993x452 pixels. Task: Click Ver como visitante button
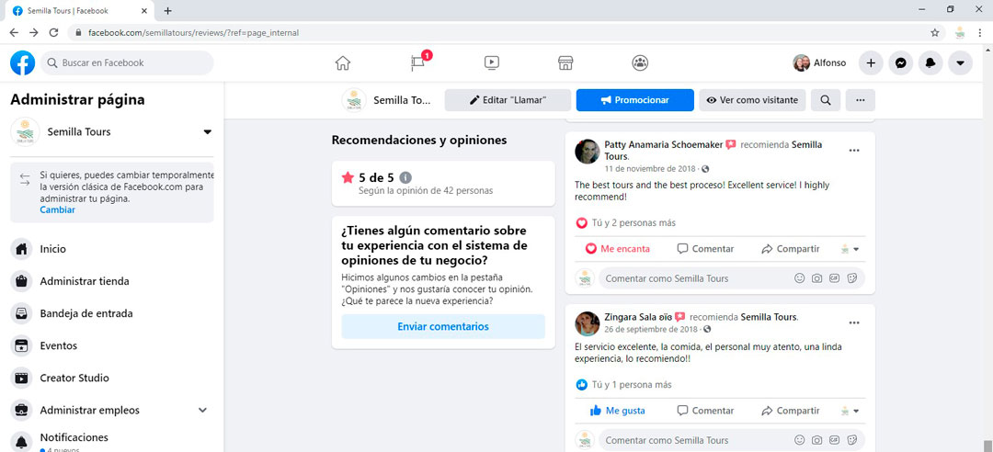[x=752, y=100]
